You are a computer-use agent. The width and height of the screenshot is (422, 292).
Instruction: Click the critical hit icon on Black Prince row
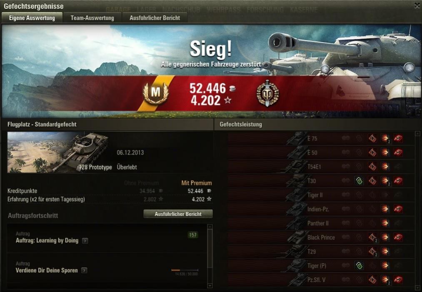pyautogui.click(x=373, y=237)
